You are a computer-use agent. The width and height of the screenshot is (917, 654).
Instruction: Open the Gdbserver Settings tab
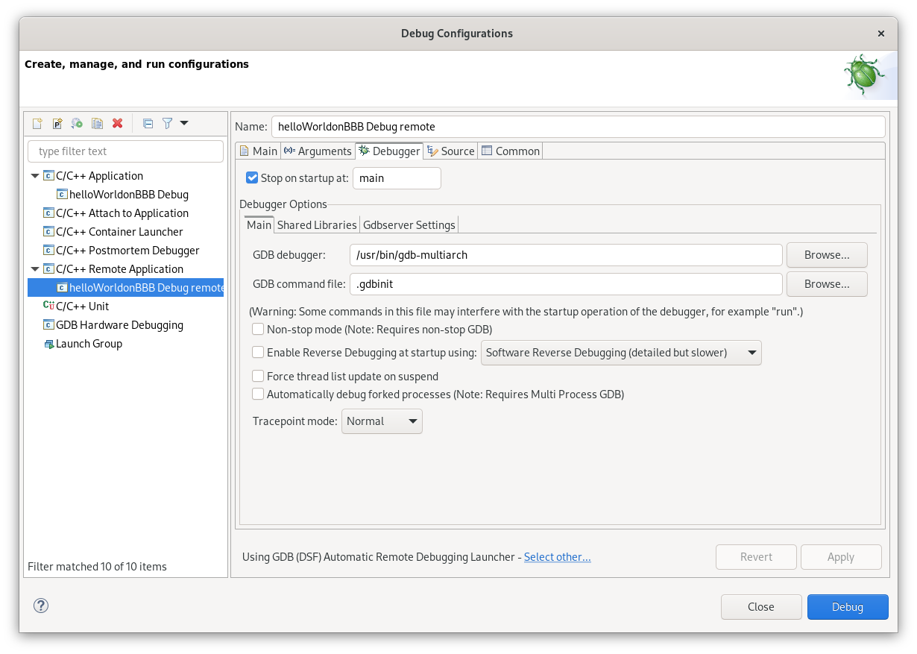409,224
